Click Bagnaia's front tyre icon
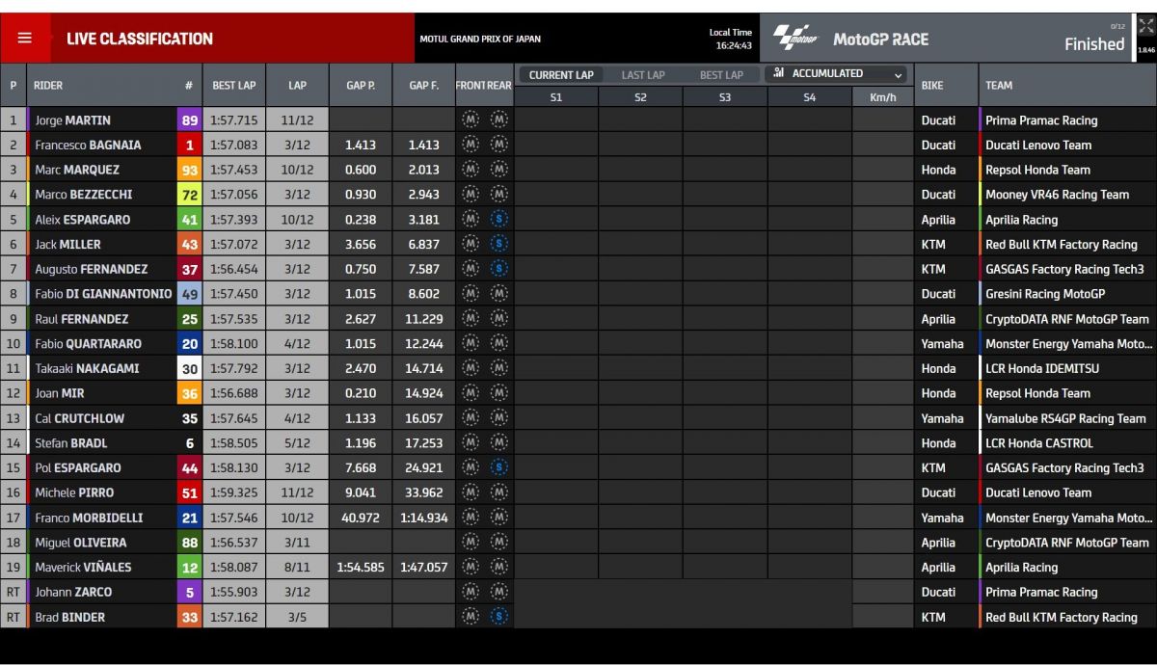The image size is (1157, 665). pos(471,145)
